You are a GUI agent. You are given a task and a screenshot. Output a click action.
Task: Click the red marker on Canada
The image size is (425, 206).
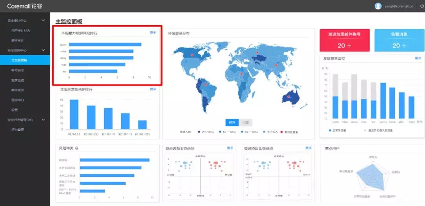point(192,55)
